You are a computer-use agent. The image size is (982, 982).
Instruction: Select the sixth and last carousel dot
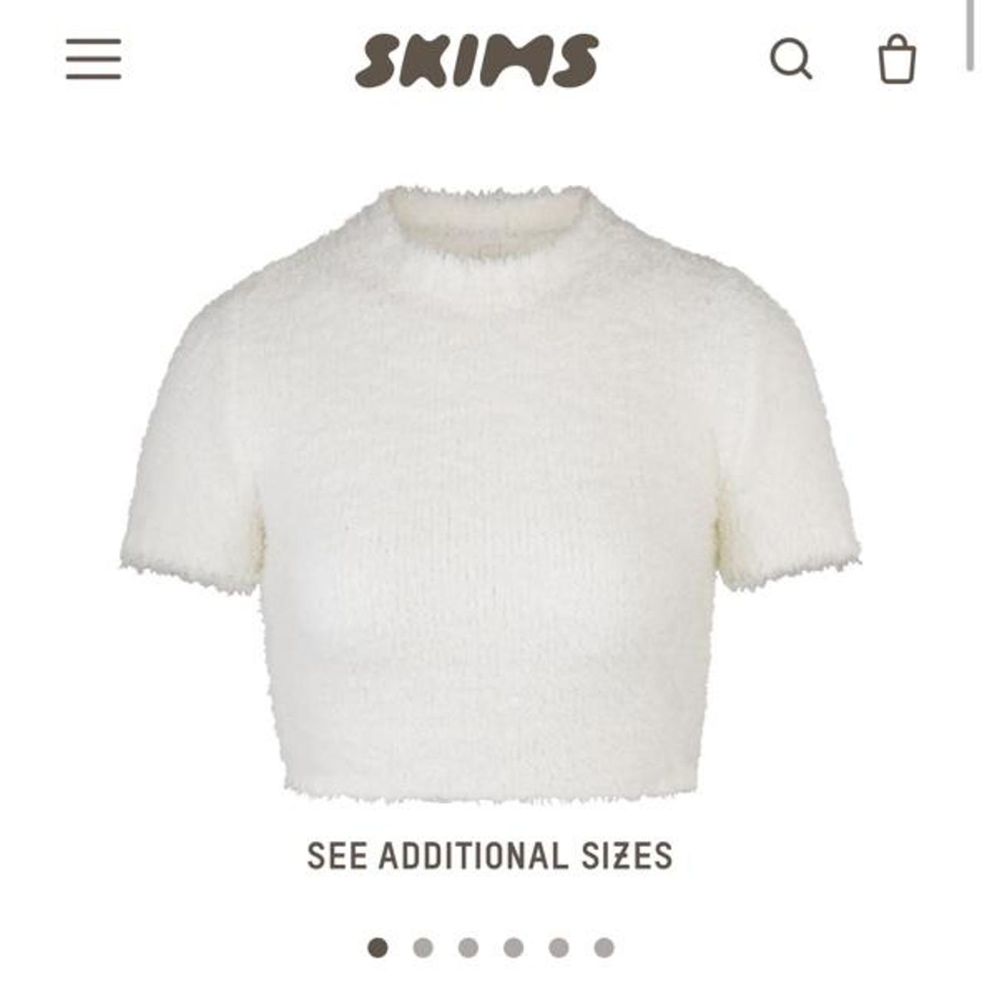[604, 947]
